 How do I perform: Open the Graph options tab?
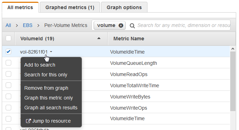pos(124,7)
